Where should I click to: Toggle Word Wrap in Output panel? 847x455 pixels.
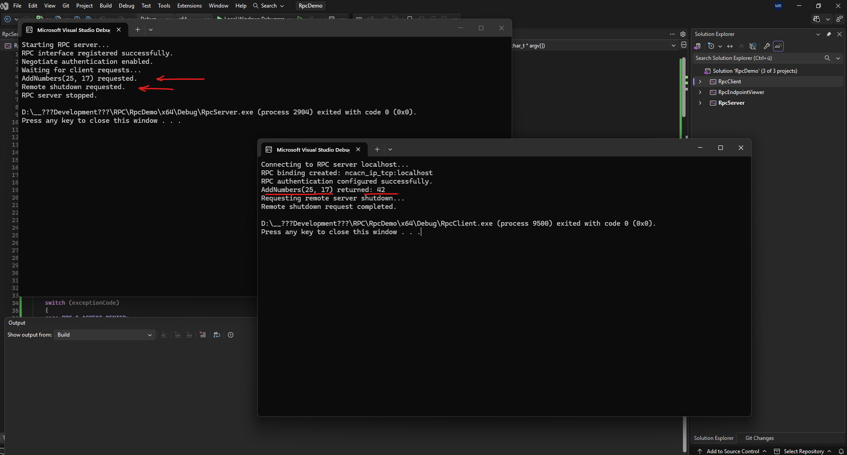[x=217, y=335]
